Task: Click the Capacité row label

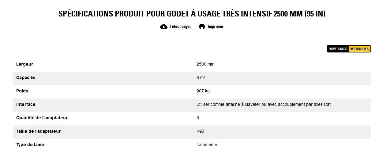Action: pos(26,78)
